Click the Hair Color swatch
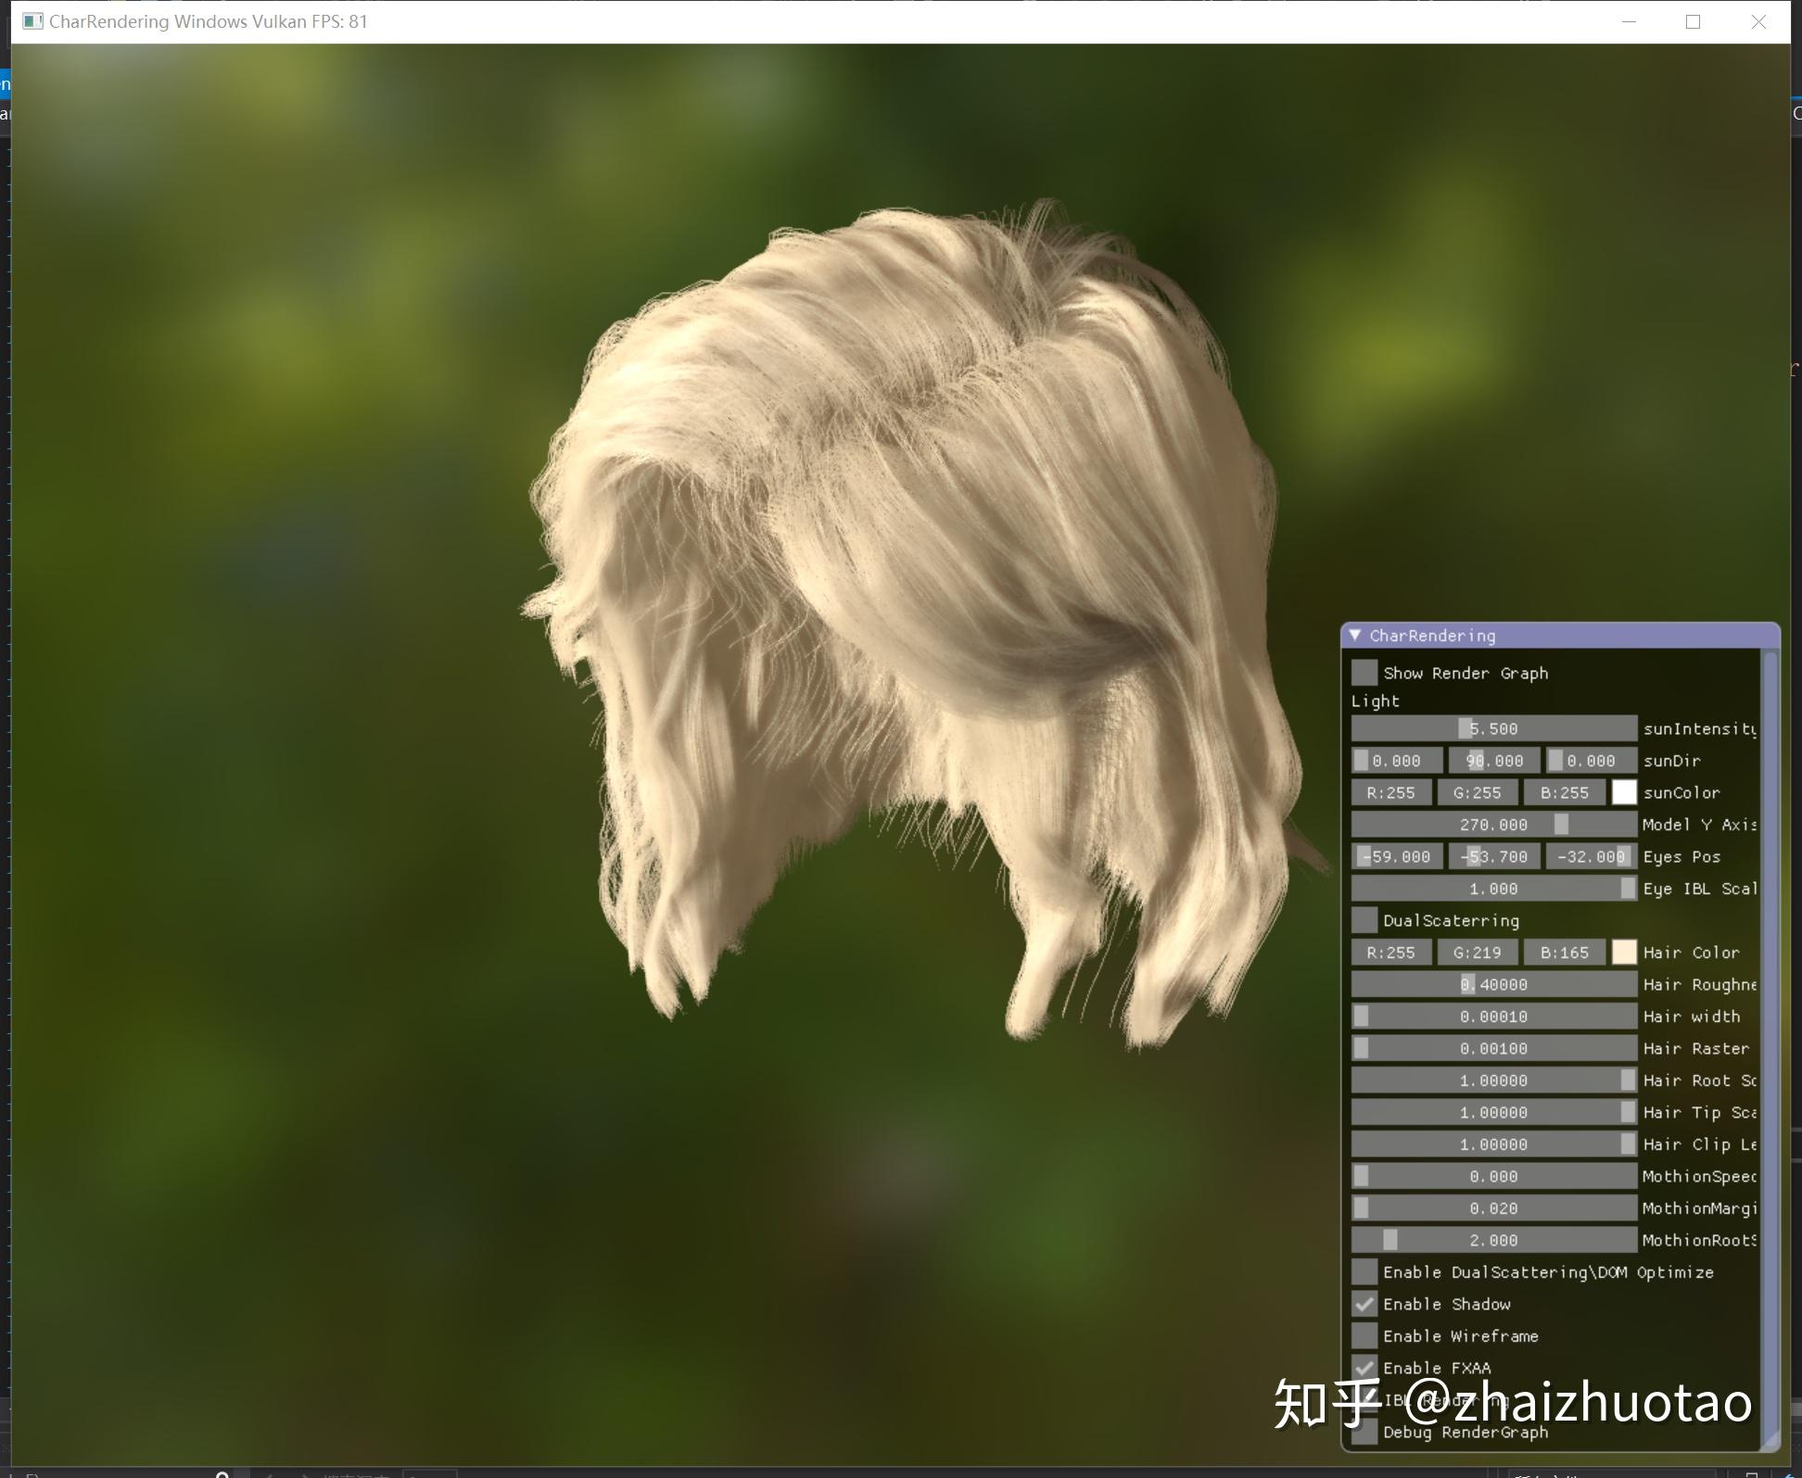 point(1624,952)
